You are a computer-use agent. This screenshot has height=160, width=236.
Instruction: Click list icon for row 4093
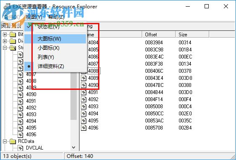click(x=84, y=107)
